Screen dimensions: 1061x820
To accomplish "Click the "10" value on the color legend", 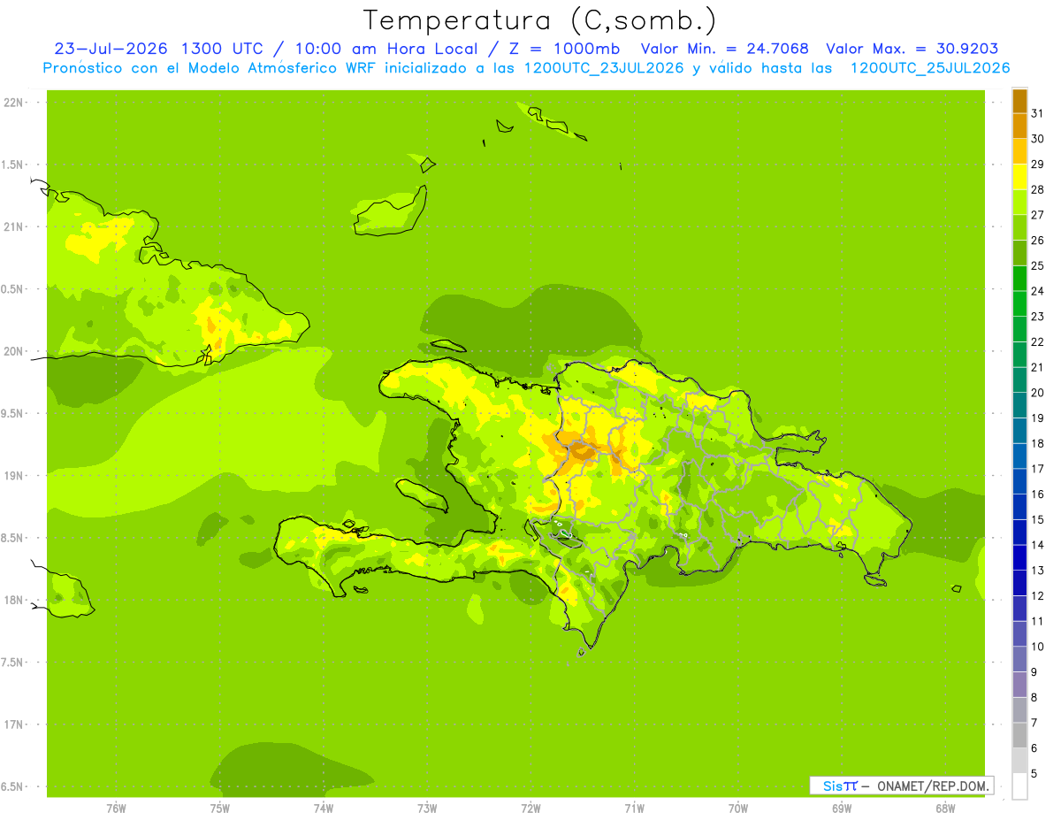I will tap(1038, 647).
